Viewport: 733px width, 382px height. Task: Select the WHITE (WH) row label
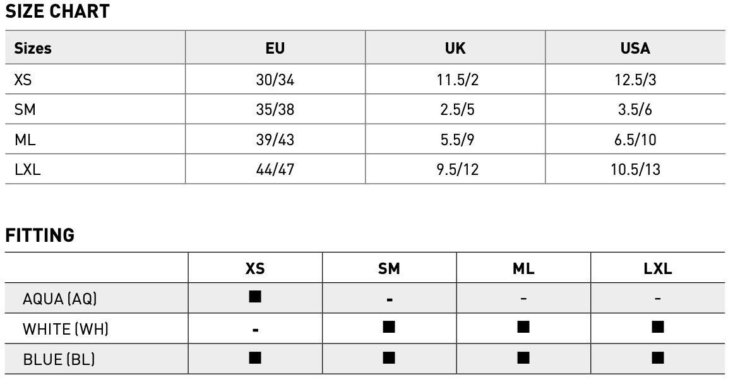[x=66, y=329]
